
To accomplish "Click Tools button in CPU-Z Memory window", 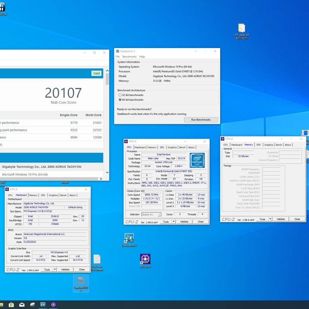I will coord(262,219).
